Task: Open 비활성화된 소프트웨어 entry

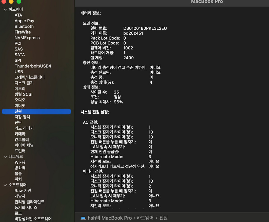Action: click(33, 219)
